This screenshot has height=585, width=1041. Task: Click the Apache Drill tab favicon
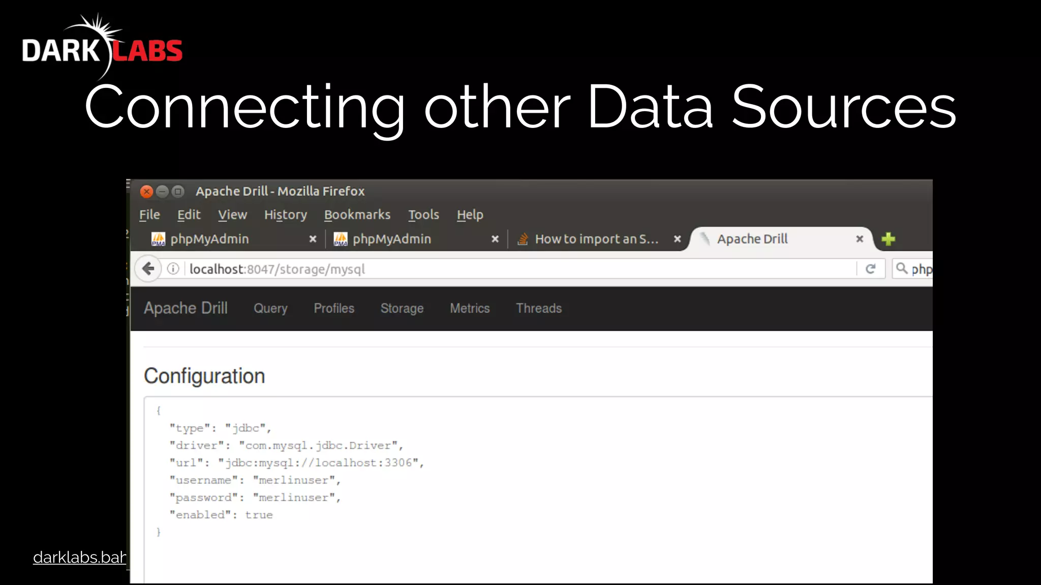705,239
